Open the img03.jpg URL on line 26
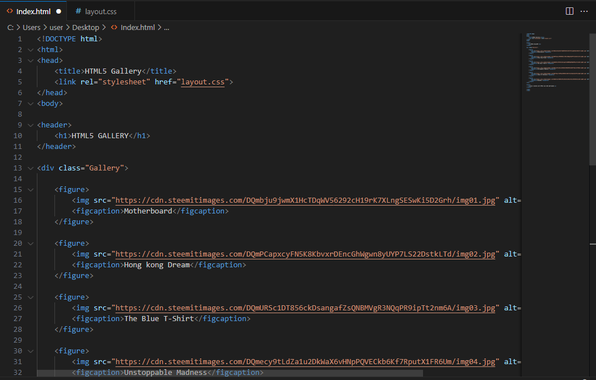 305,308
